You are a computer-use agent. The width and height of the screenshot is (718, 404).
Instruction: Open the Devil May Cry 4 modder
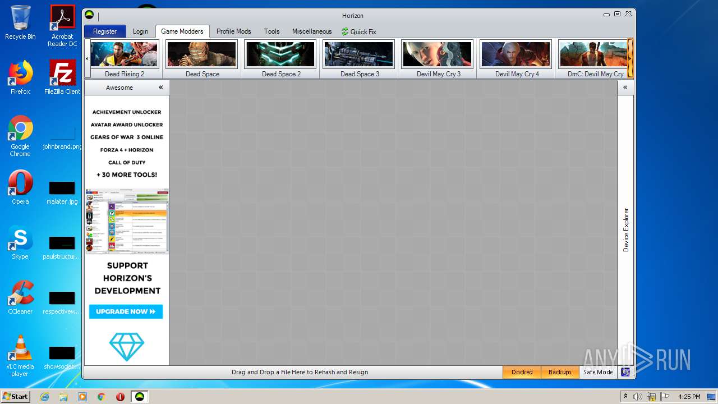pos(516,59)
